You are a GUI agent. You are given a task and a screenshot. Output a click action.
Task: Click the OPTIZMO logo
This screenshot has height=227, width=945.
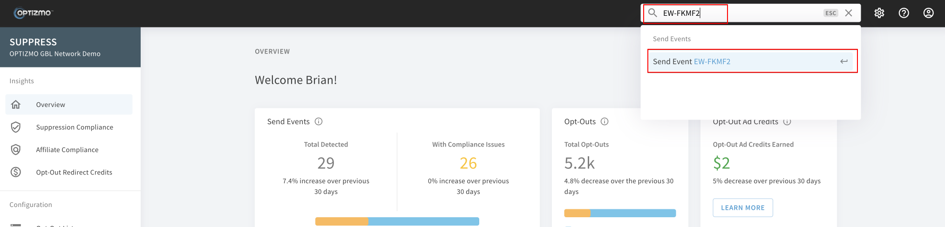pyautogui.click(x=33, y=13)
